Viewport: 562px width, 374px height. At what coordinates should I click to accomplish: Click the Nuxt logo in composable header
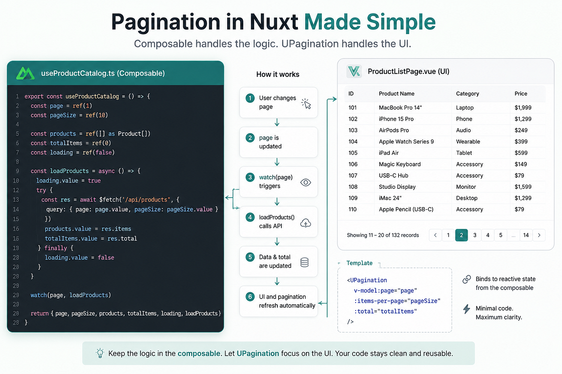pos(25,73)
